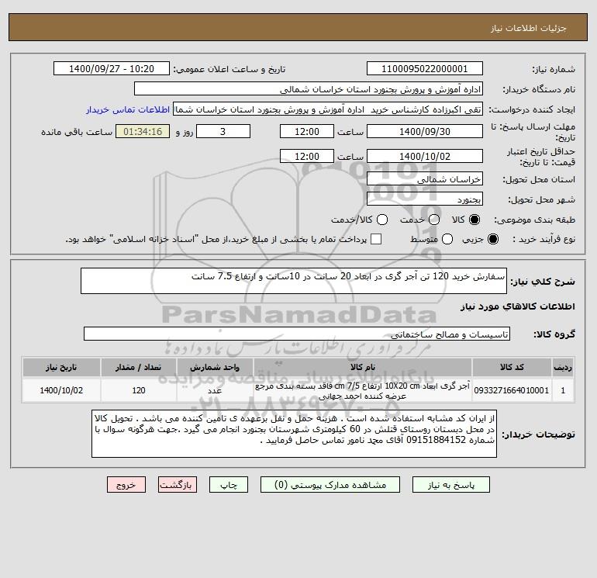The image size is (597, 578).
Task: Click the need number field 1100095022000001
Action: (425, 68)
